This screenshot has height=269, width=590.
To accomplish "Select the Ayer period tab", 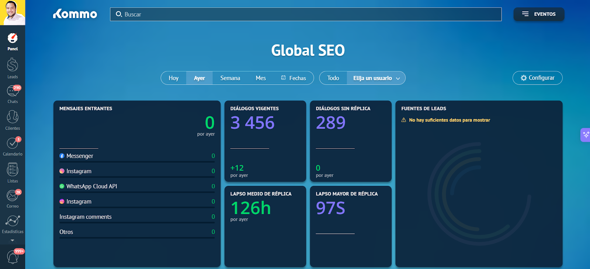I will pos(199,78).
